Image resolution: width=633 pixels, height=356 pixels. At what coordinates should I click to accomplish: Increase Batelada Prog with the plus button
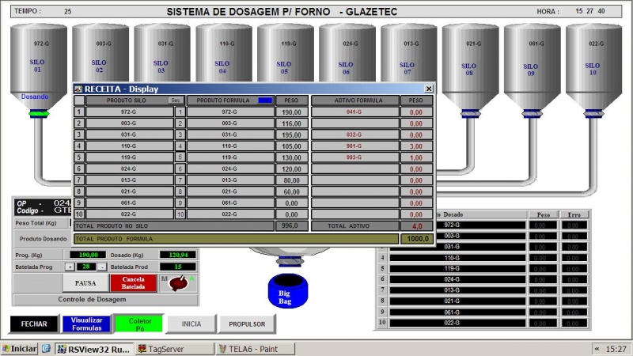coord(68,267)
